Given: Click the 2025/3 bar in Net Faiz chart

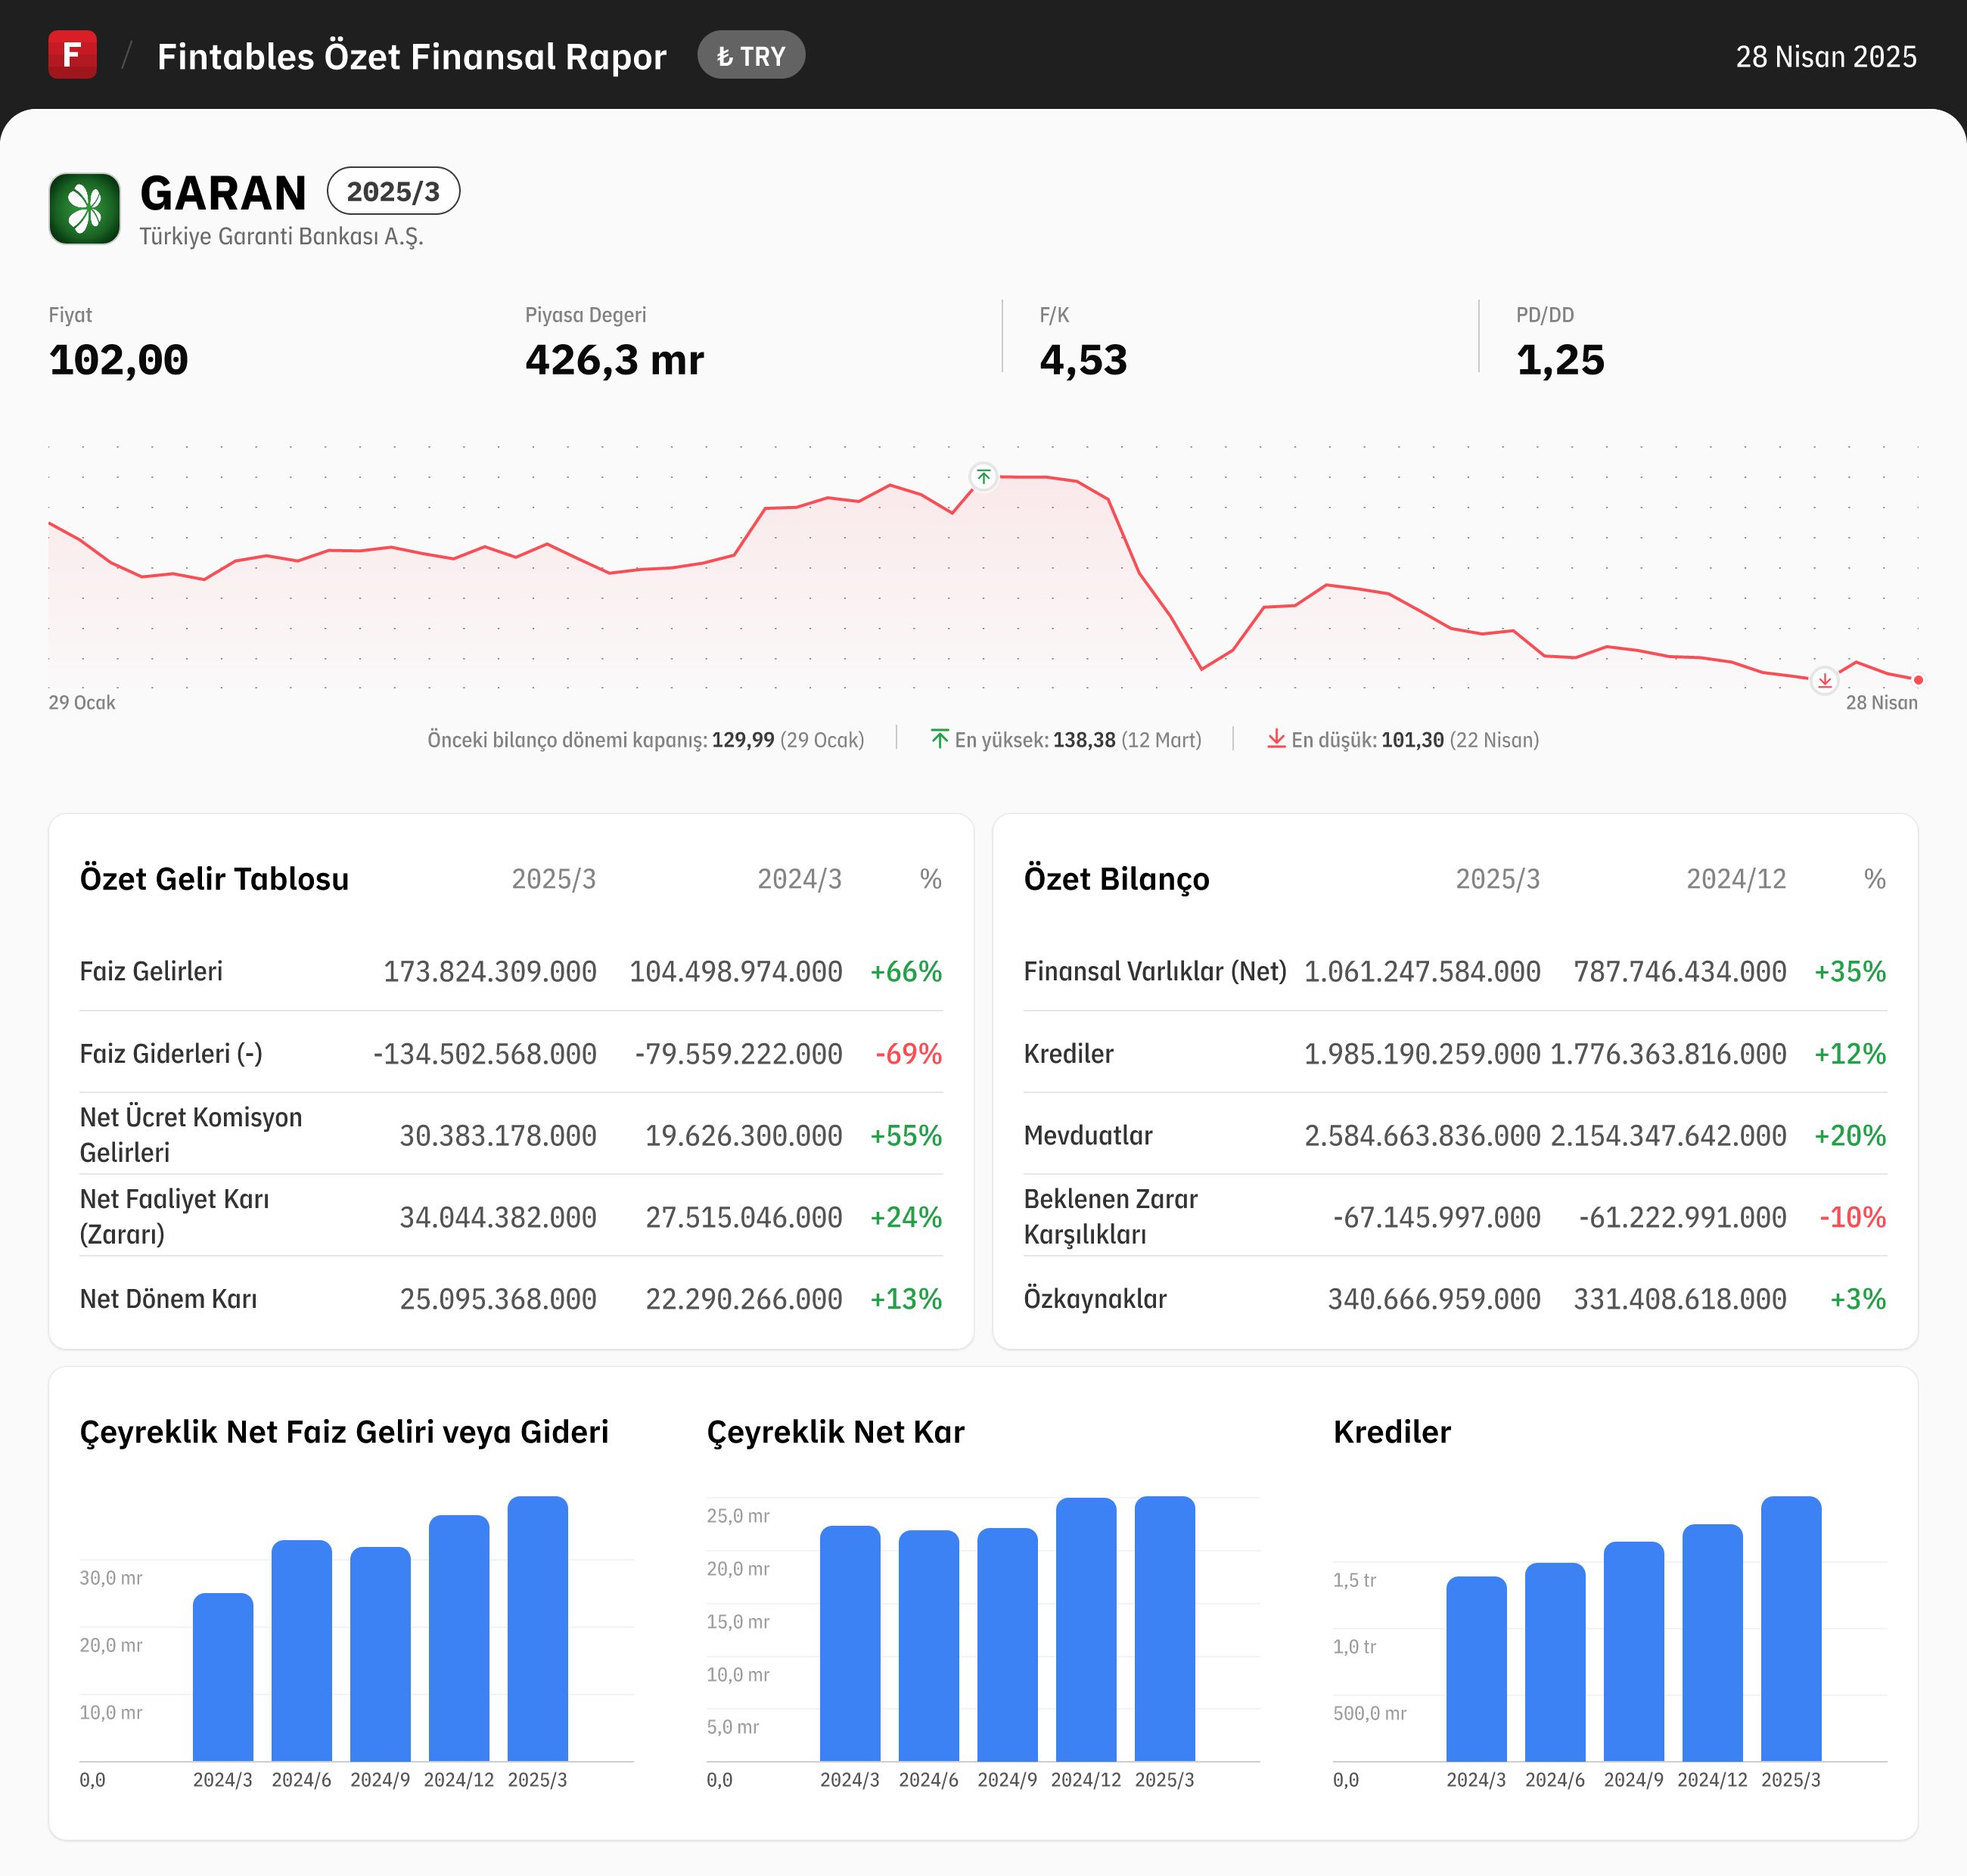Looking at the screenshot, I should (x=537, y=1629).
